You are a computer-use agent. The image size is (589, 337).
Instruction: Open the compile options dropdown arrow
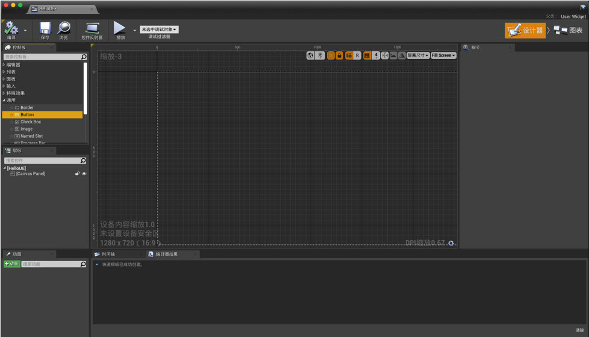[25, 31]
